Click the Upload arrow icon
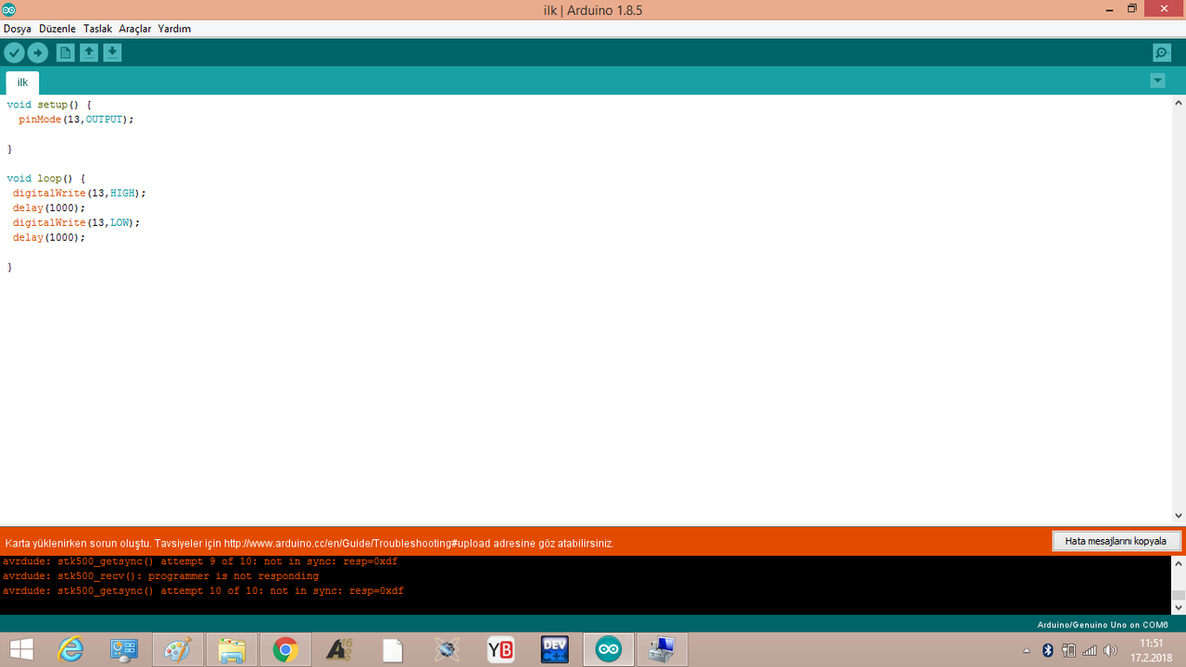1186x667 pixels. click(x=38, y=53)
